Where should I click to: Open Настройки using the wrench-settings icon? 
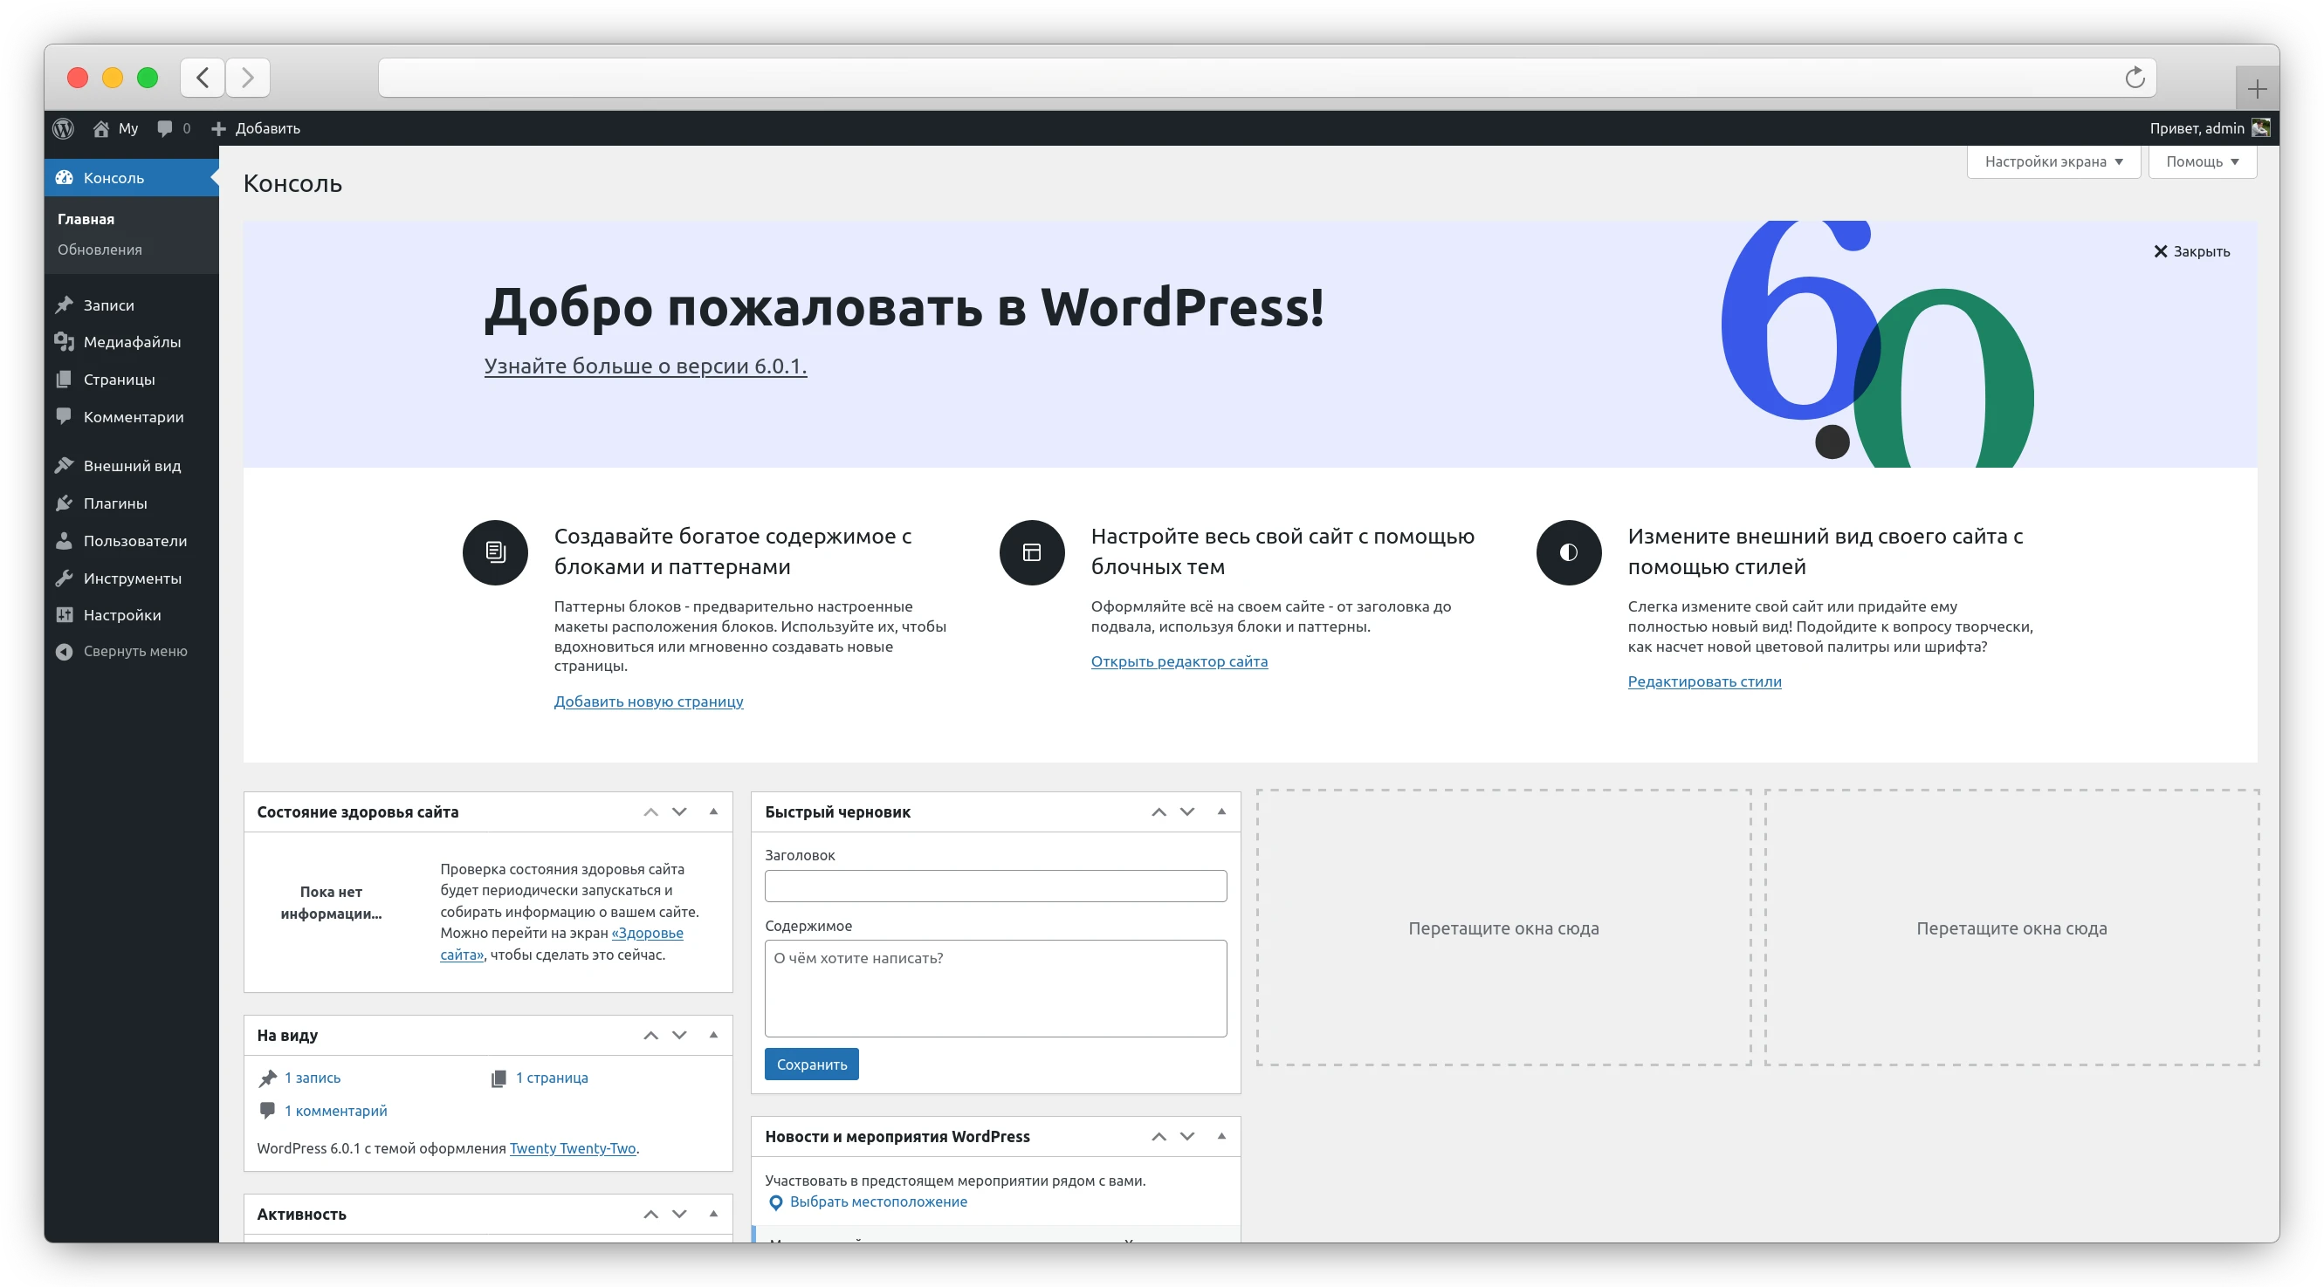tap(64, 614)
